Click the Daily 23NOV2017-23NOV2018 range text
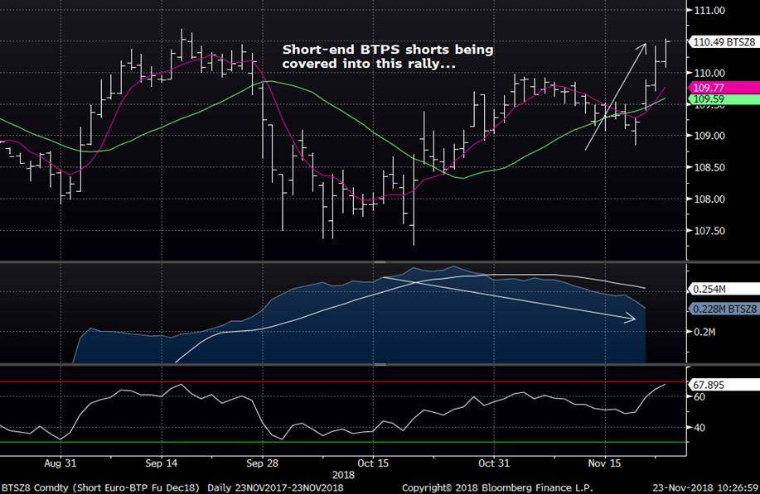760x494 pixels. pyautogui.click(x=275, y=487)
